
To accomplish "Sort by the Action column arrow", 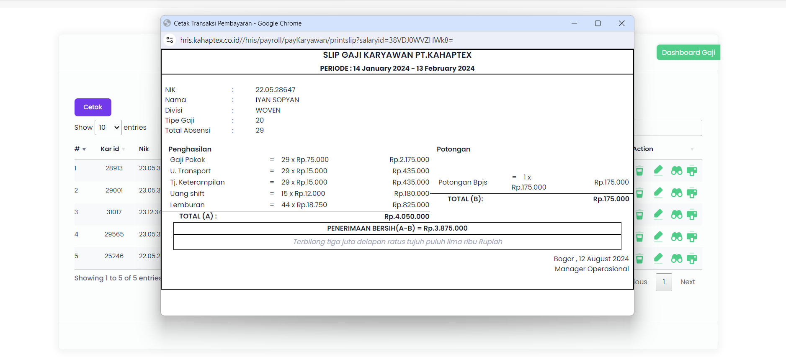I will tap(692, 149).
